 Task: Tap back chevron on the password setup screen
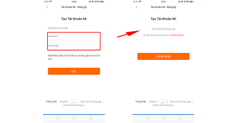pyautogui.click(x=47, y=7)
